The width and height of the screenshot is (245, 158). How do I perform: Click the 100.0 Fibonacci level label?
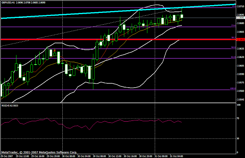(x=233, y=88)
